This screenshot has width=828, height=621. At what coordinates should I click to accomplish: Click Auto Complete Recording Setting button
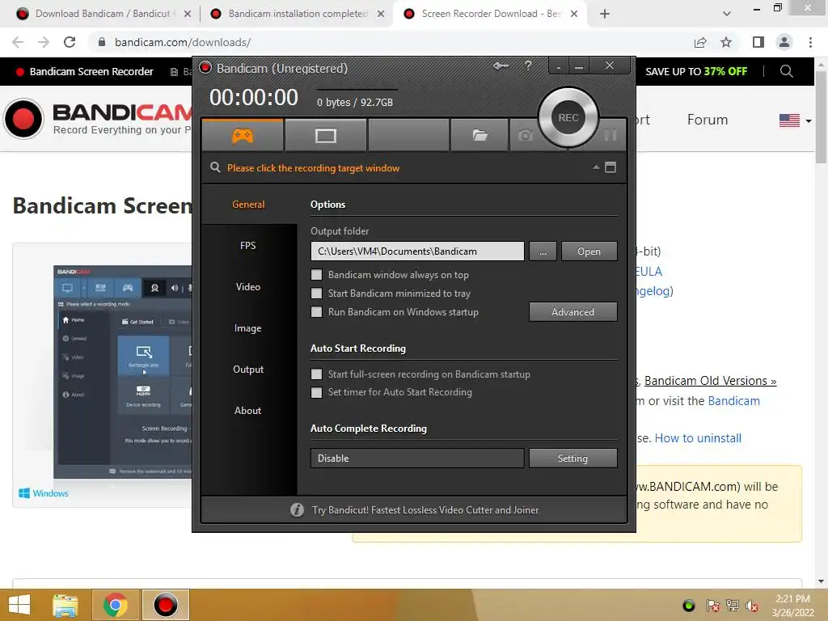pos(573,458)
